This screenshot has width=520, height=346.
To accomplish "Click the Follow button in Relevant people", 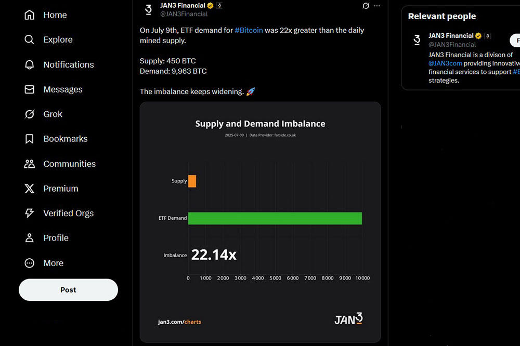I will (515, 41).
